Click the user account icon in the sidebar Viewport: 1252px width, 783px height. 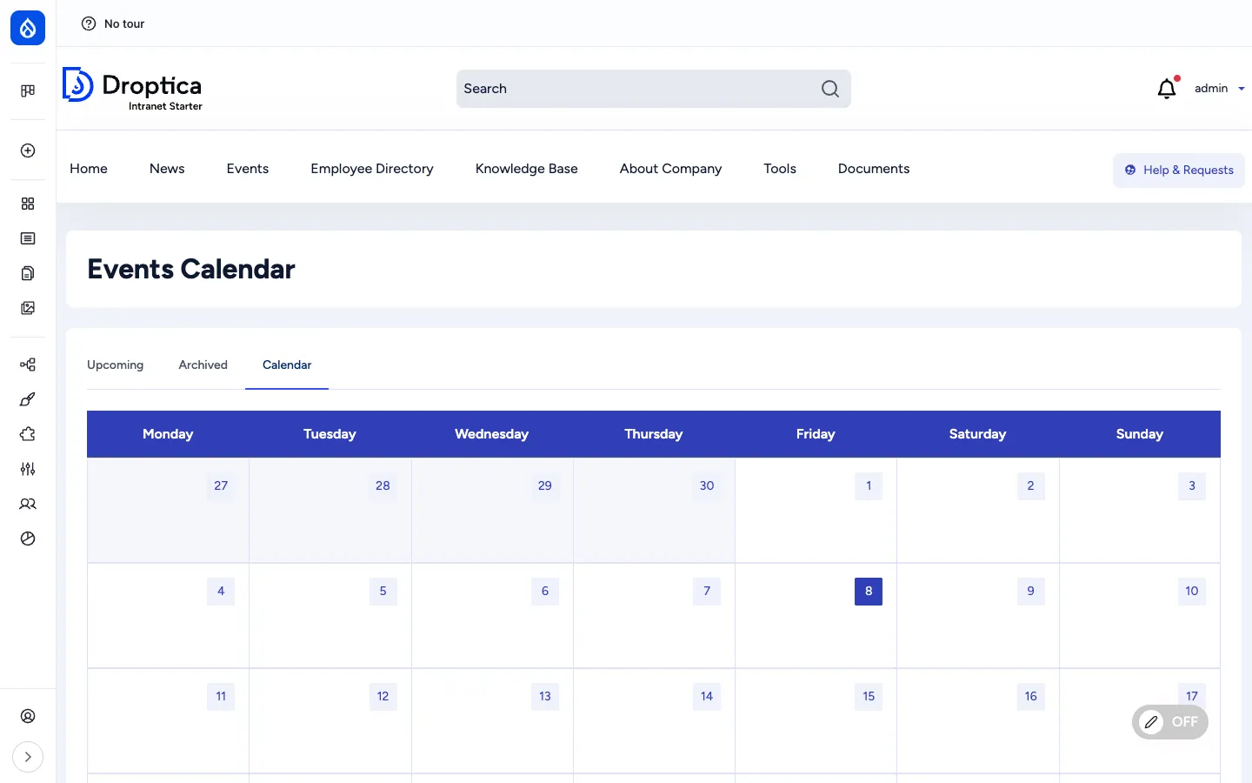pos(28,716)
